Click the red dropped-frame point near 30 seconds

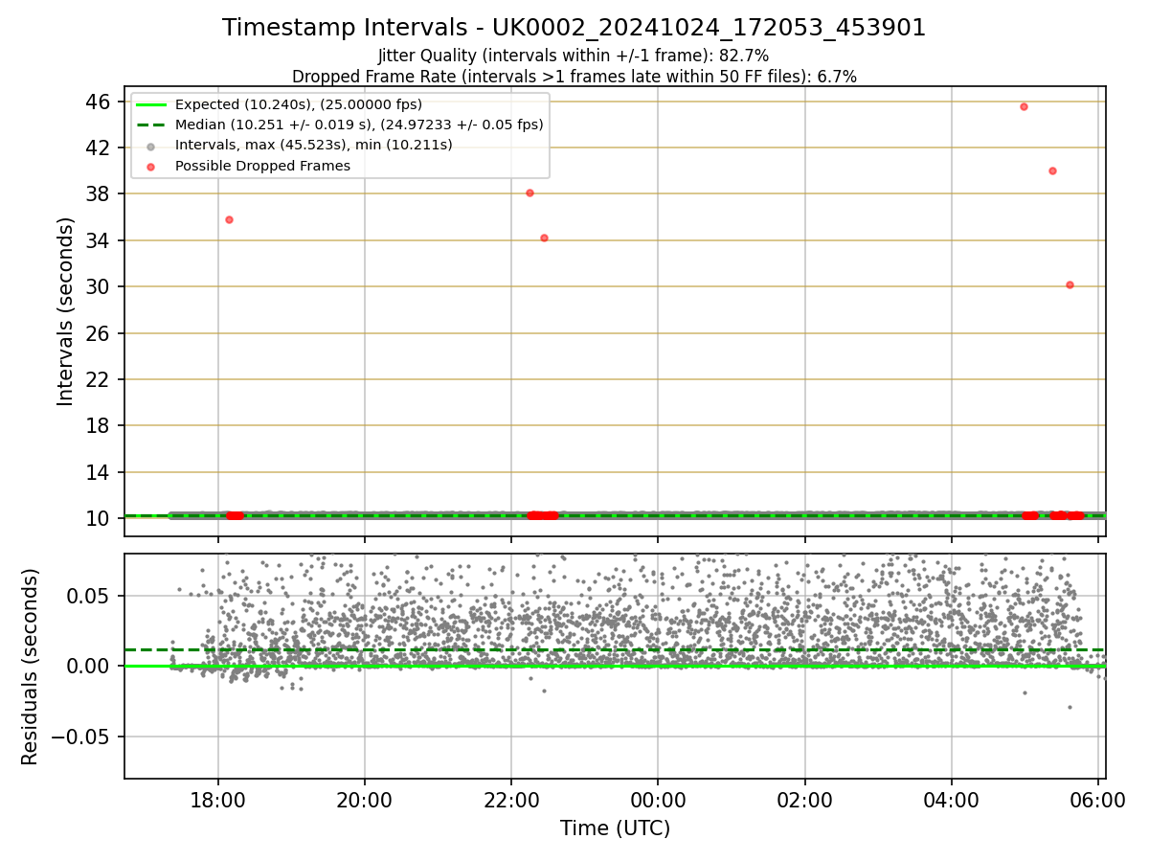1070,284
